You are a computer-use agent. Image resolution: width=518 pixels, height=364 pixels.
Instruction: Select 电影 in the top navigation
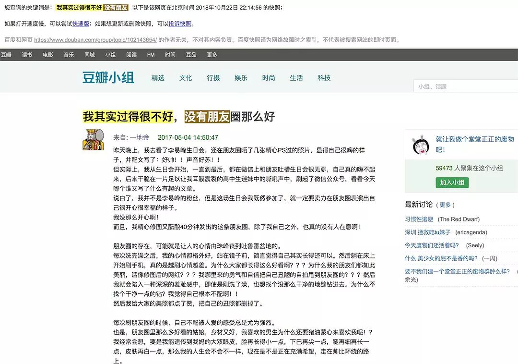[x=48, y=55]
